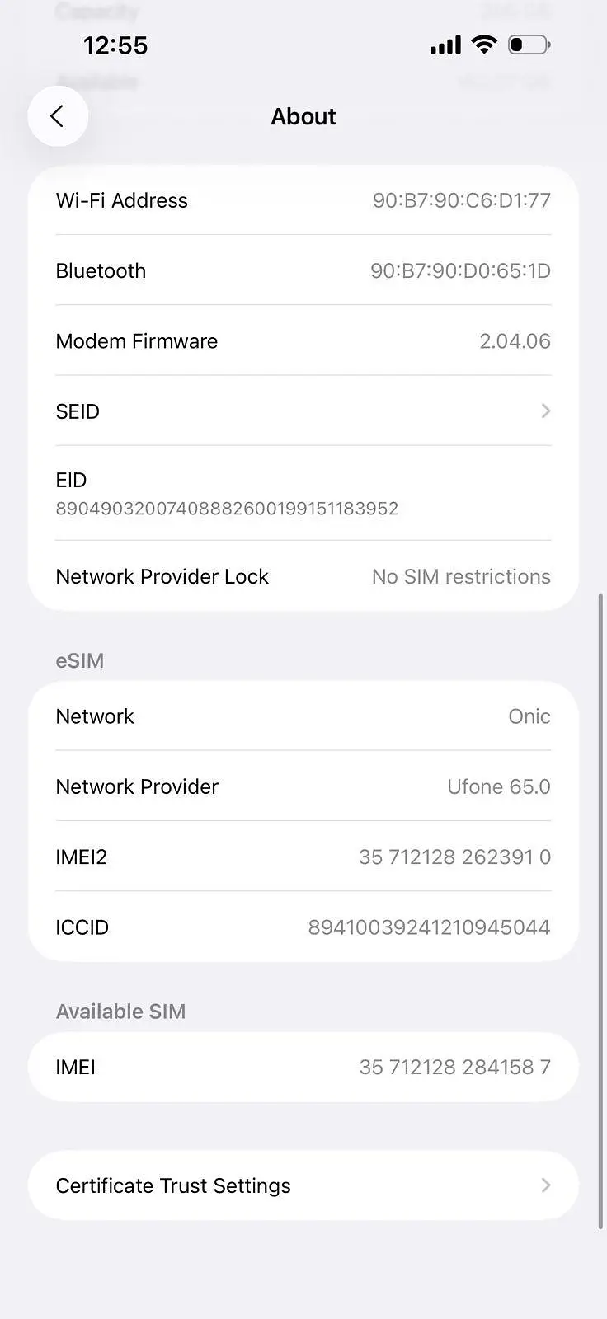Select the Wi-Fi Address row
Image resolution: width=607 pixels, height=1319 pixels.
coord(303,200)
